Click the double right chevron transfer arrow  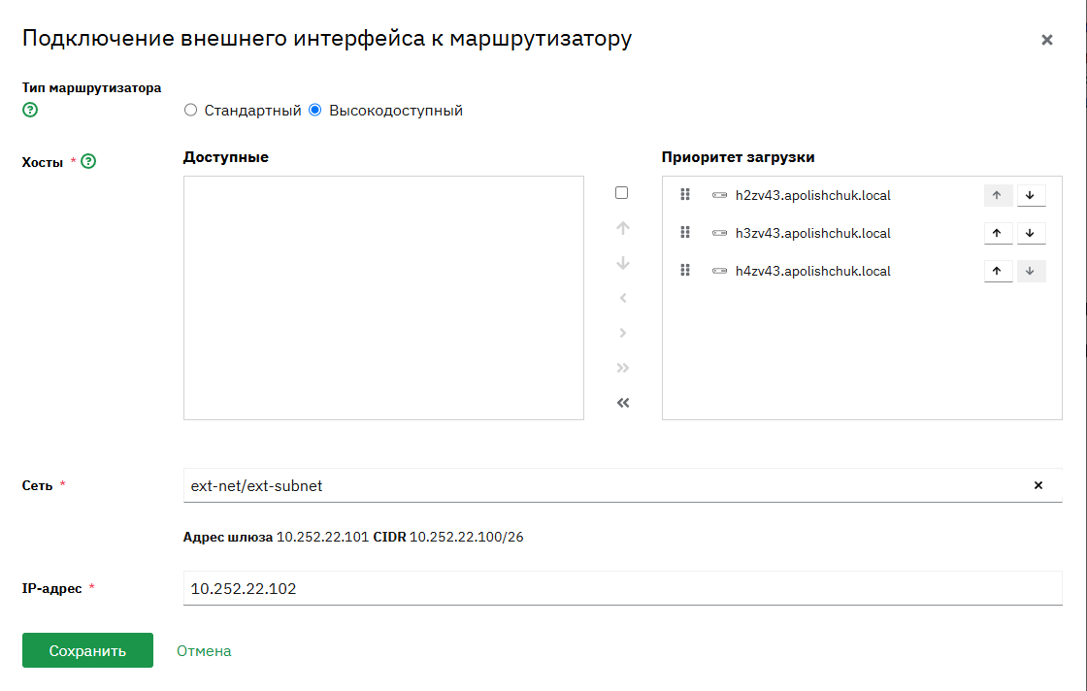623,368
